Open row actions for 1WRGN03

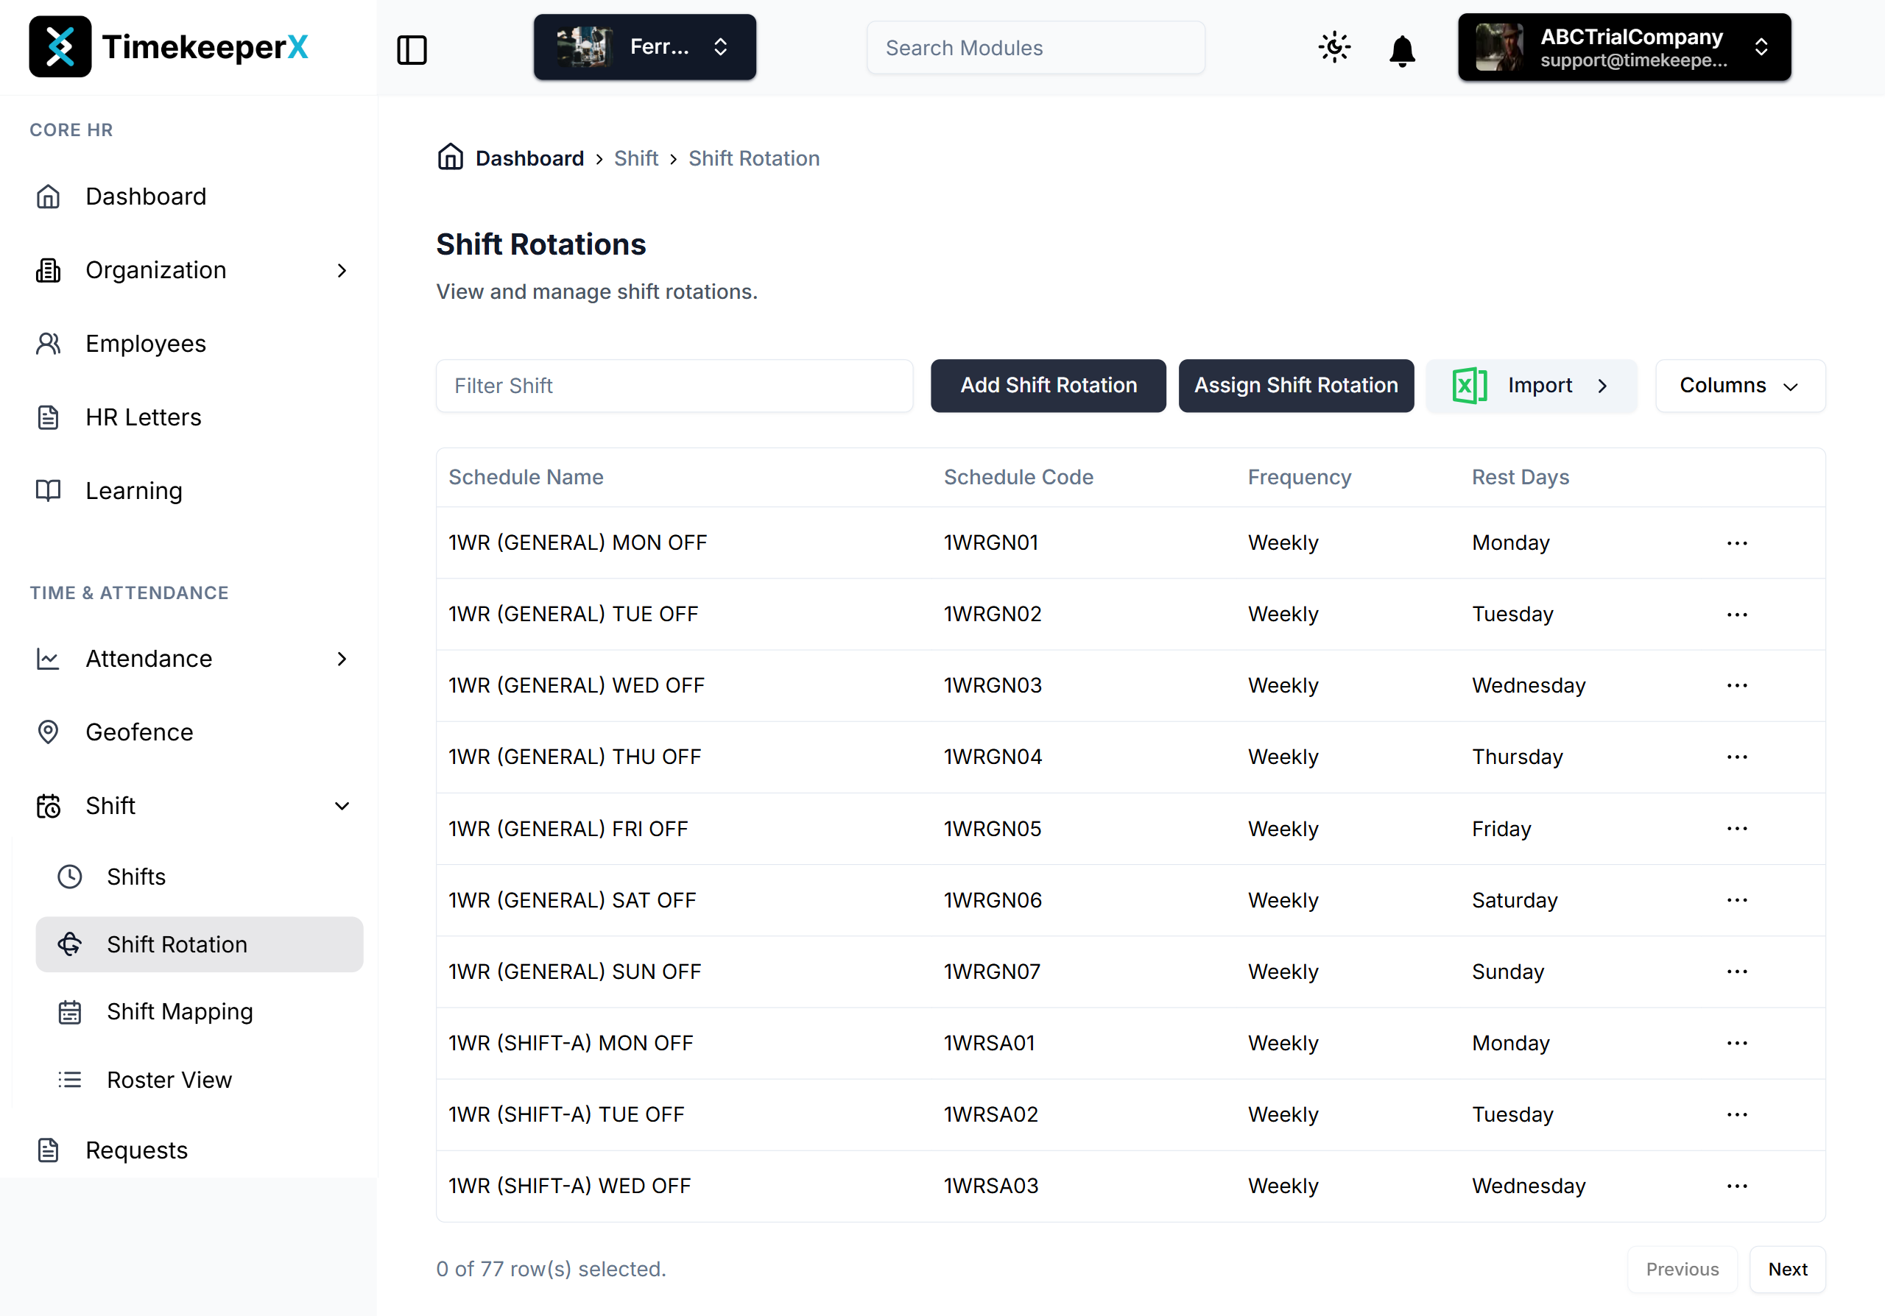1736,685
